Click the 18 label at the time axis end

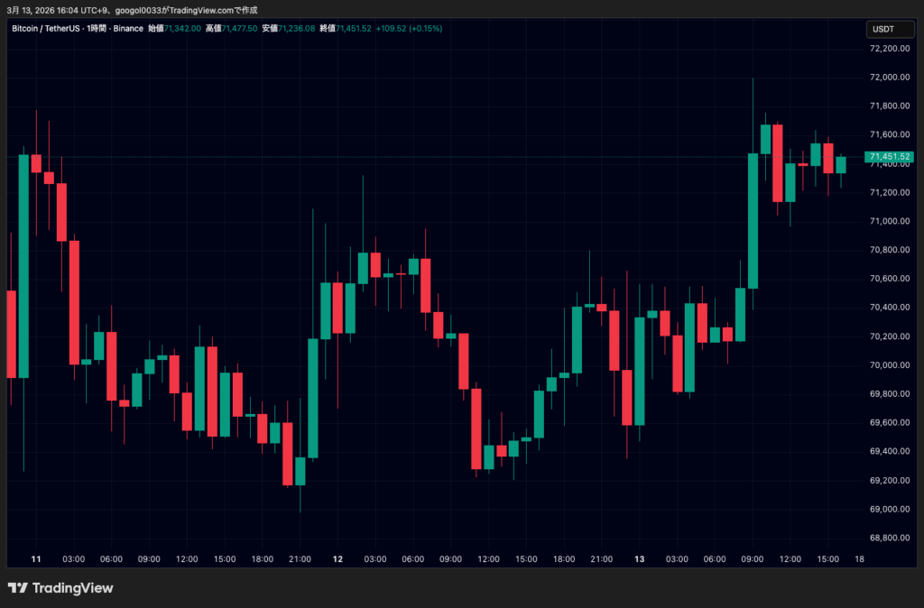[x=859, y=559]
